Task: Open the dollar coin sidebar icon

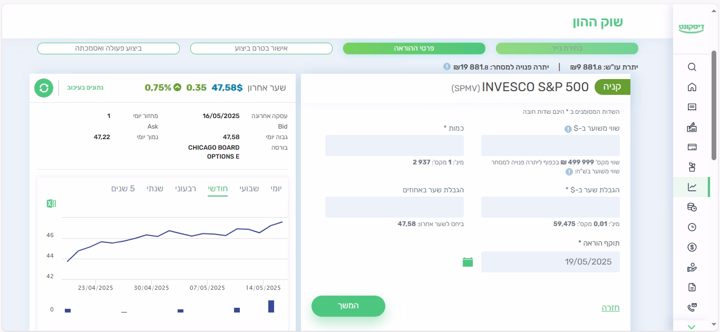Action: (692, 247)
